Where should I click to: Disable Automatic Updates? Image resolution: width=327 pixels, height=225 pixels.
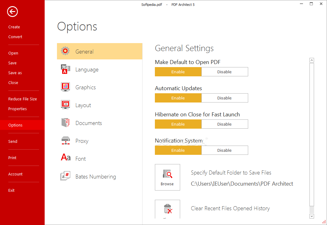[x=224, y=98]
